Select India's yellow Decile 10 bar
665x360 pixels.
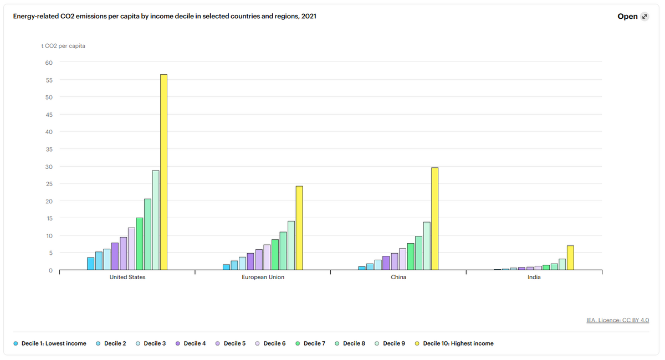pos(570,258)
